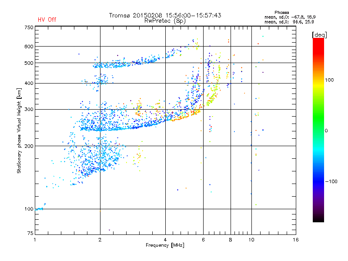
Task: Click the colorbar tick label '0'
Action: pos(326,131)
